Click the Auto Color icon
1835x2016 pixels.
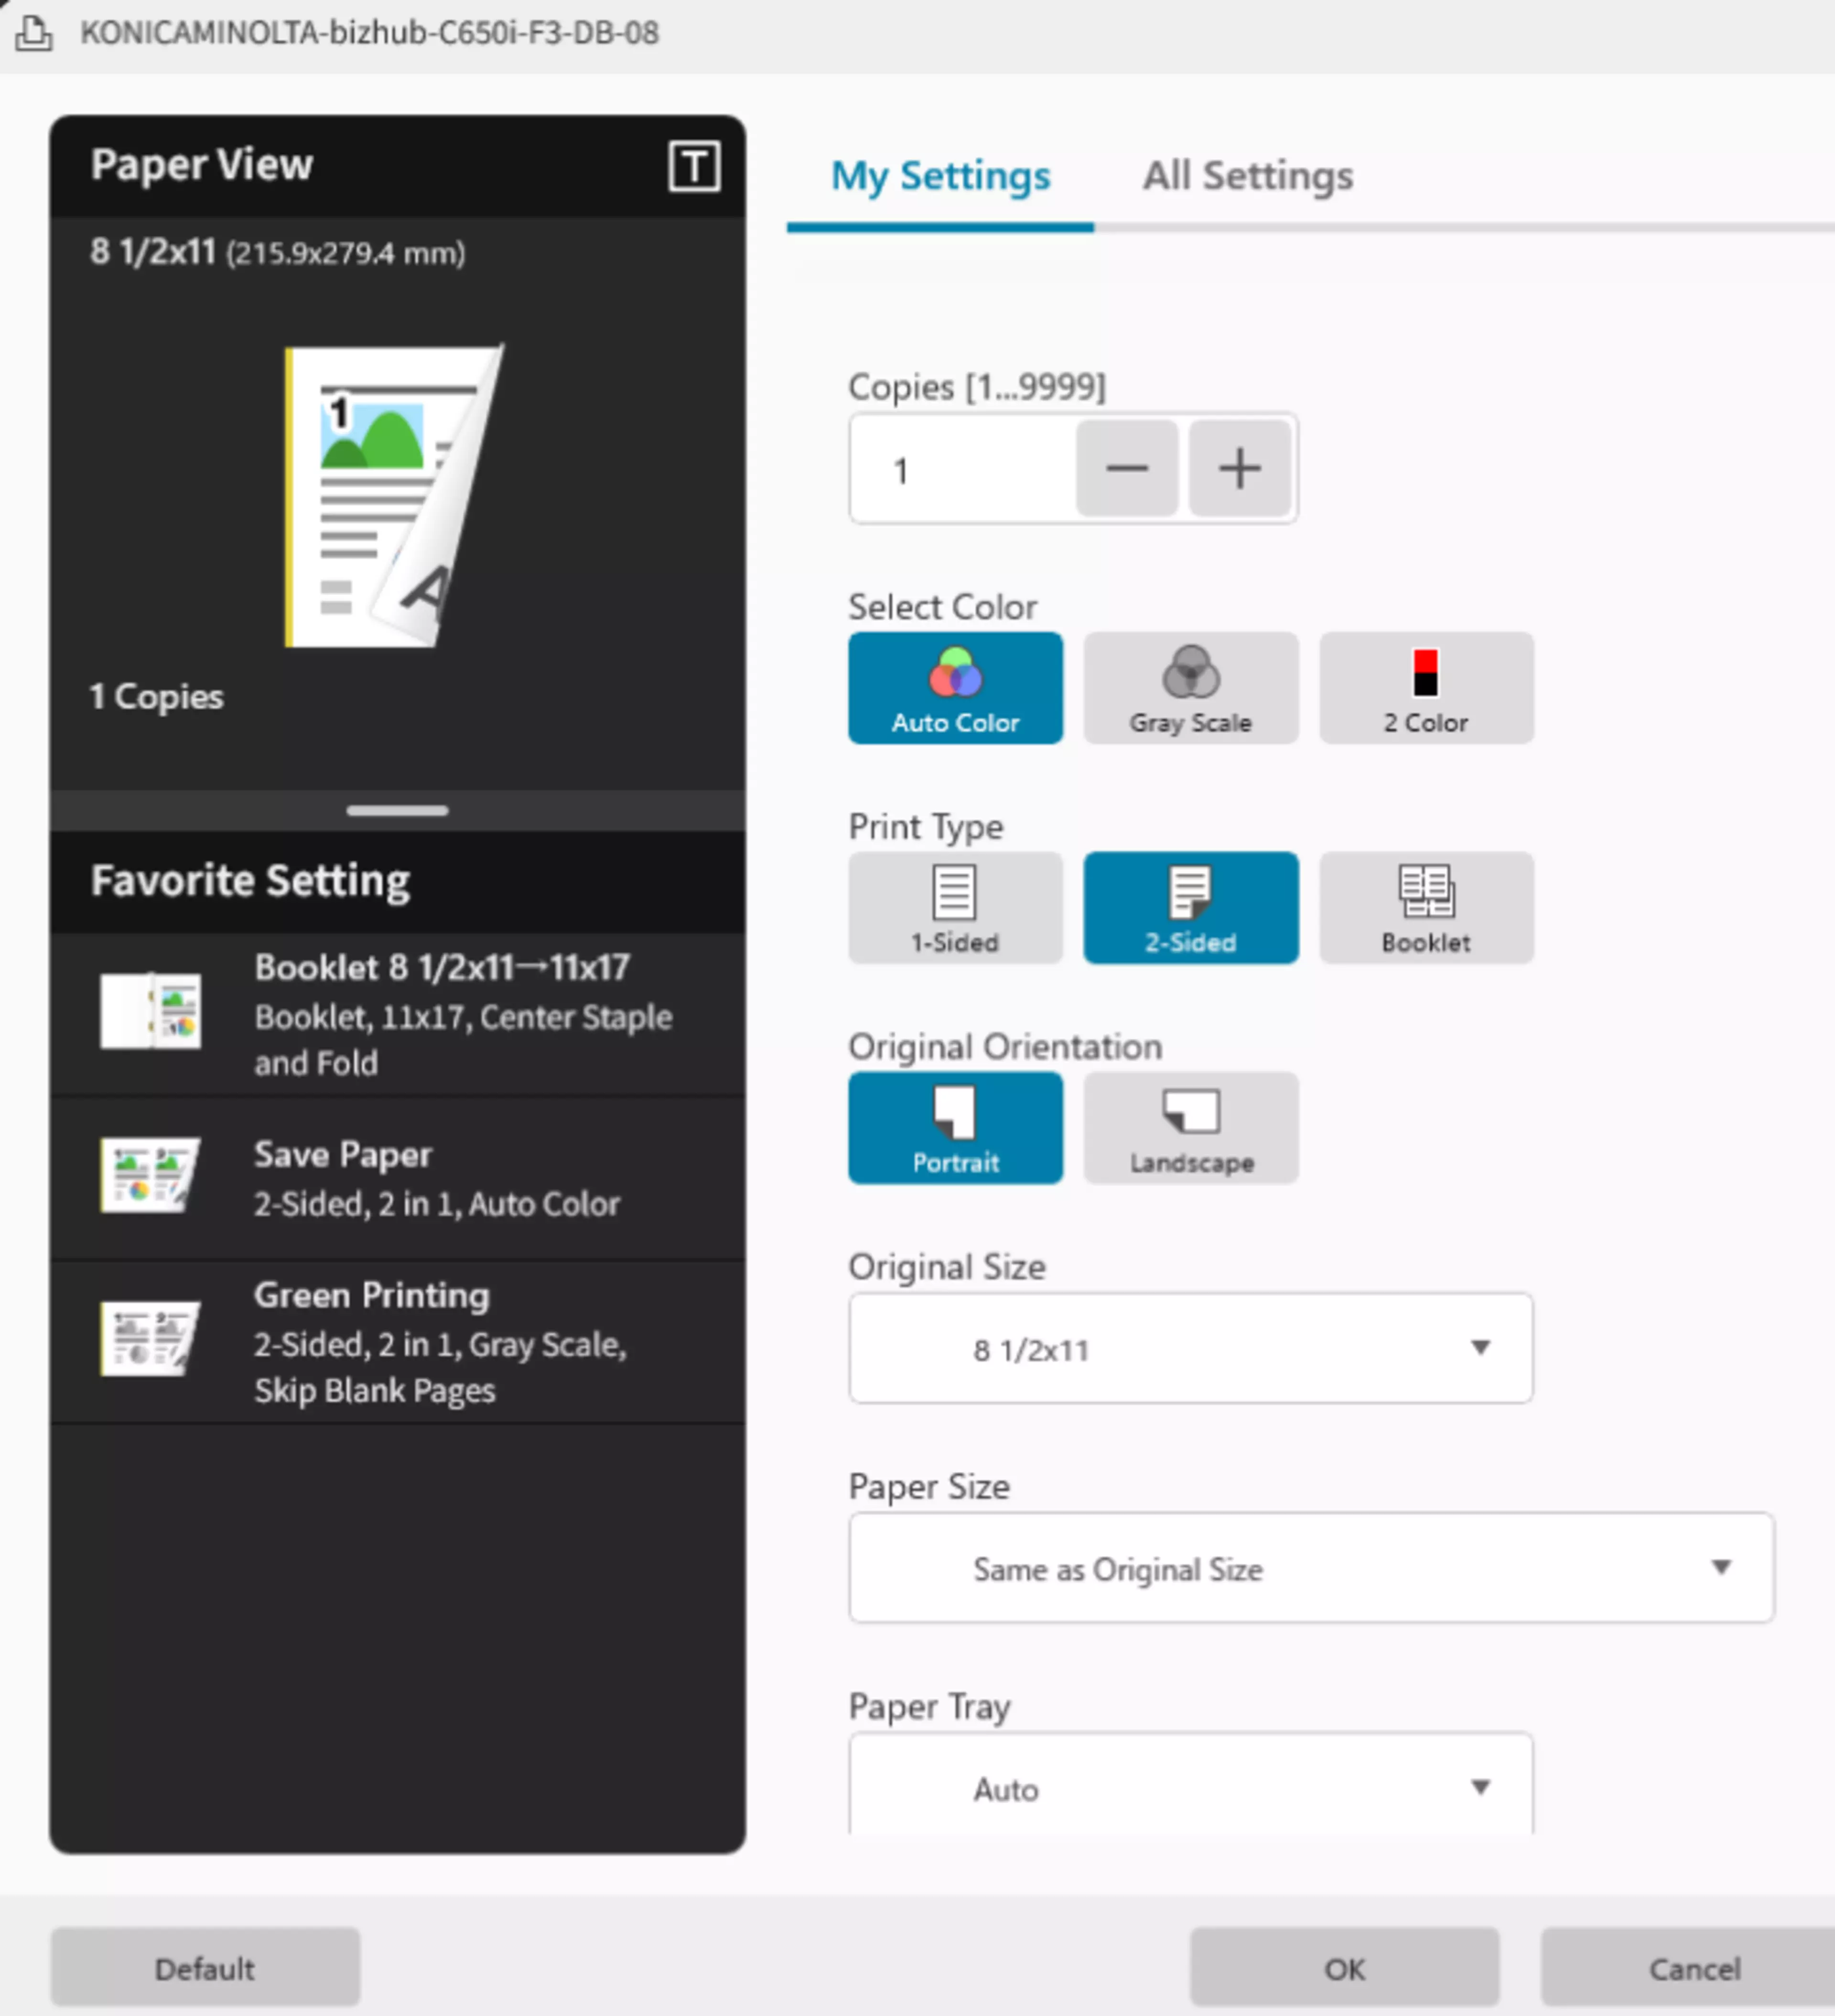(x=954, y=688)
